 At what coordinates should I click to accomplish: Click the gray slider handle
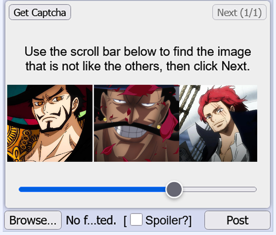click(x=174, y=189)
